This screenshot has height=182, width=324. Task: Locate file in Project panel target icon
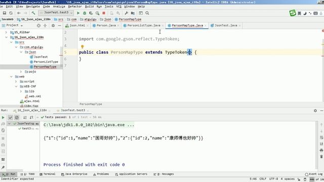click(38, 26)
